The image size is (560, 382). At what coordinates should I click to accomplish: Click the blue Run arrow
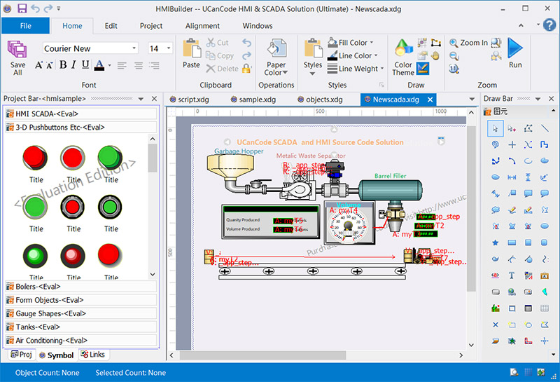pyautogui.click(x=515, y=48)
